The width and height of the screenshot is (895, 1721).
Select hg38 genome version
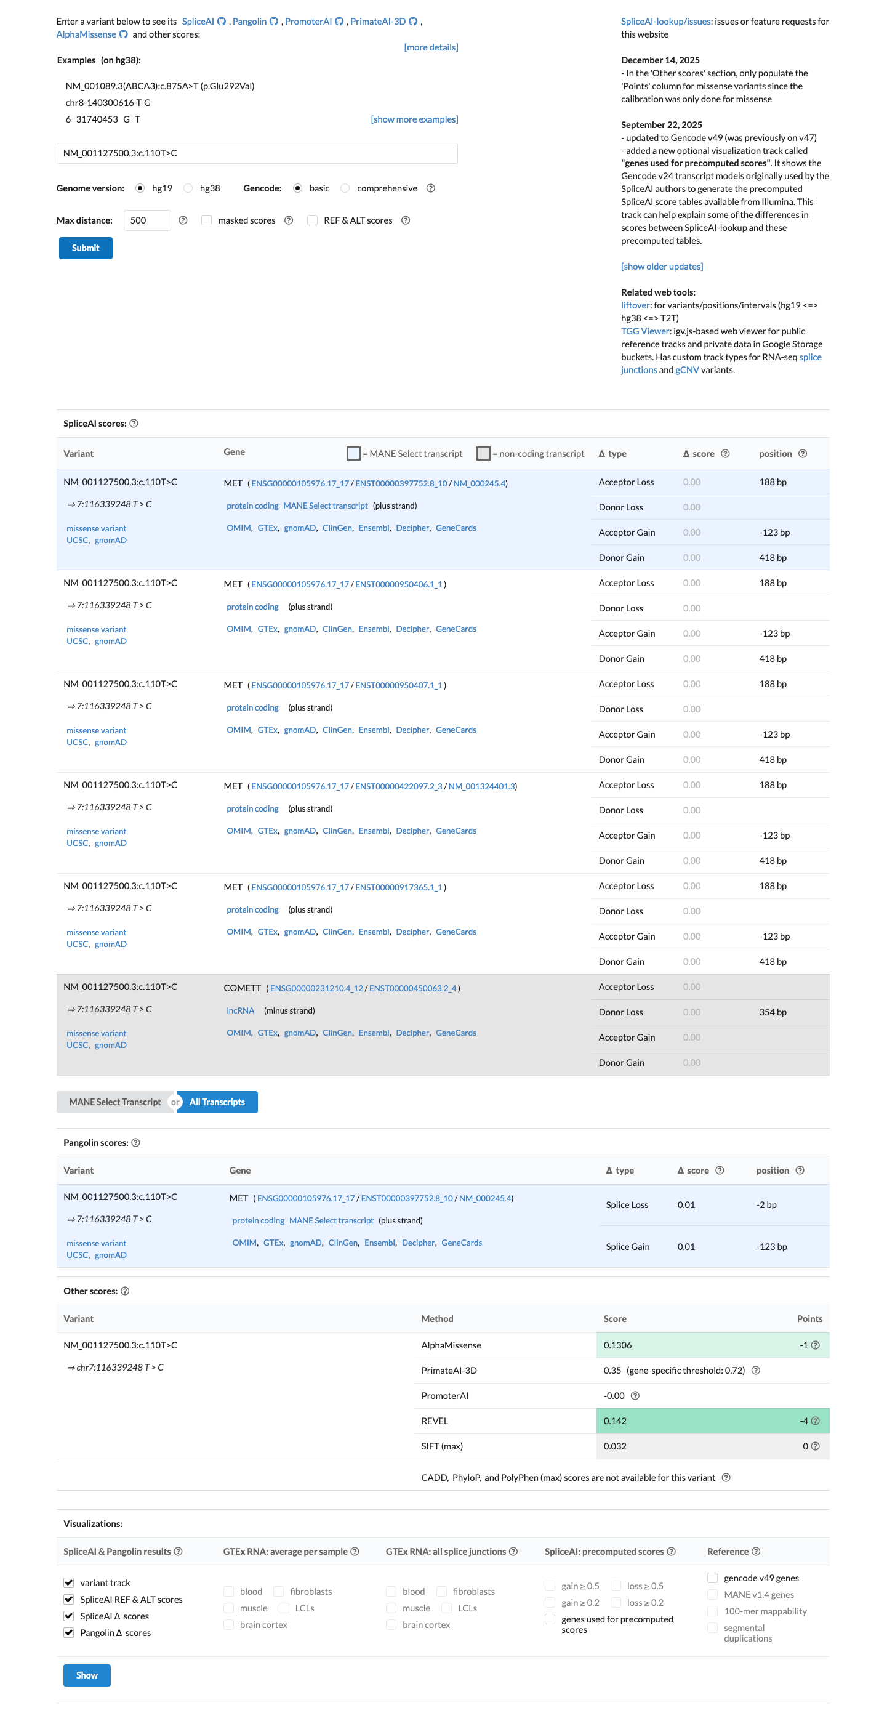click(188, 188)
